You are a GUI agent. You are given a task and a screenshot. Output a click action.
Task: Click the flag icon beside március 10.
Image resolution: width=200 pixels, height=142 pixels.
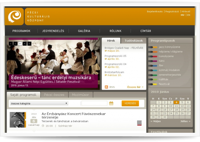tap(106, 75)
